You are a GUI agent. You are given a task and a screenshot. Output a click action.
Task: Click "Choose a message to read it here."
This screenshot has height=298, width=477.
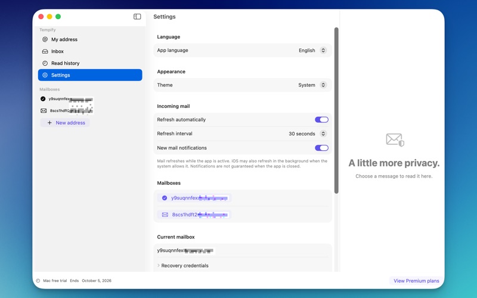(x=394, y=176)
